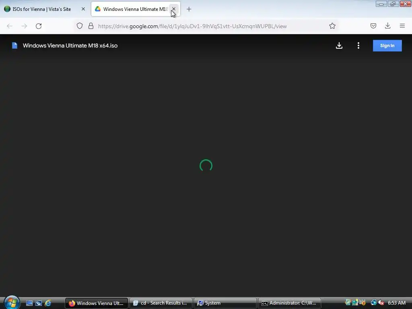Click first system tray notification icon
Screen dimensions: 412x309
[x=348, y=303]
